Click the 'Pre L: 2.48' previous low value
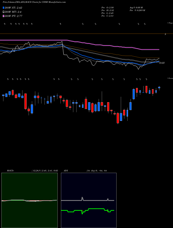 tap(108, 13)
